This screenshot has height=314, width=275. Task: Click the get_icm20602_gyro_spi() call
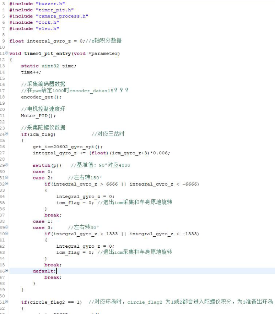[68, 147]
